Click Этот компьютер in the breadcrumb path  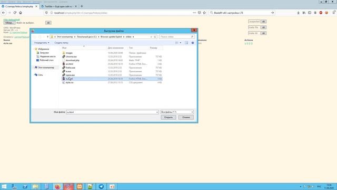(65, 36)
